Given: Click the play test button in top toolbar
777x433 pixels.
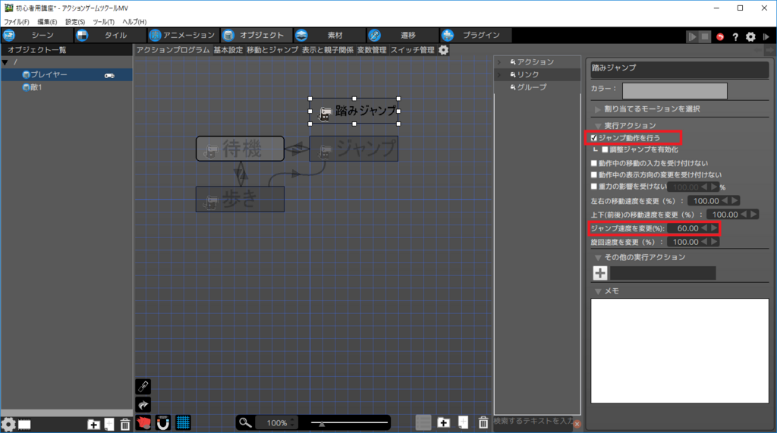Looking at the screenshot, I should tap(692, 36).
